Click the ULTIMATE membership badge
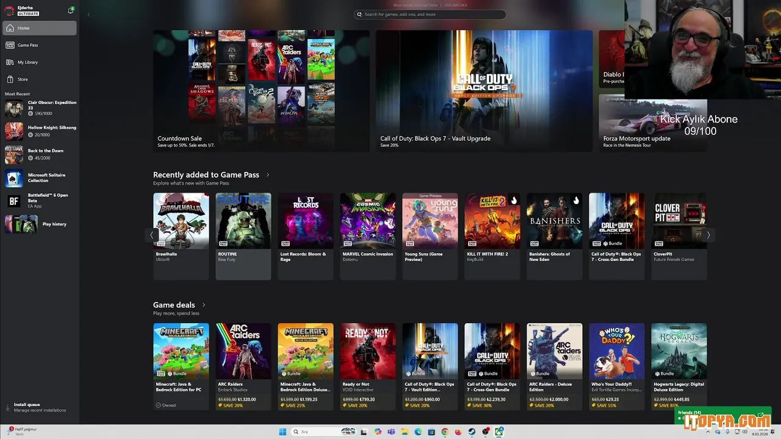 (x=28, y=13)
